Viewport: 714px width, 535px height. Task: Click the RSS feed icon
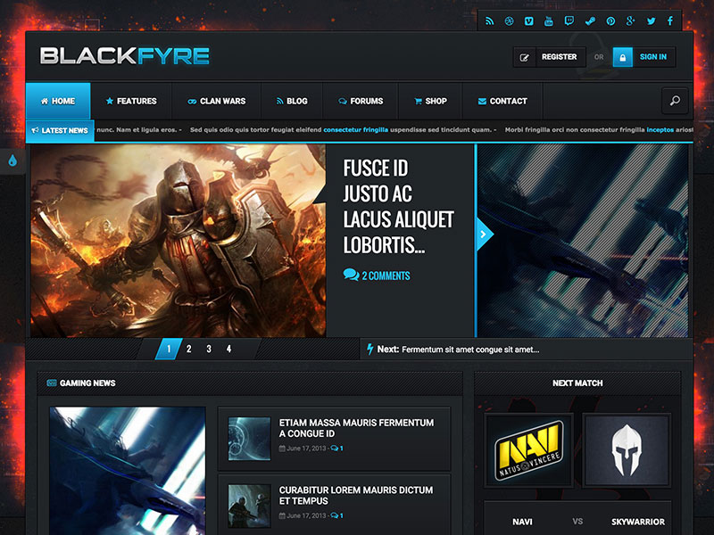point(490,19)
